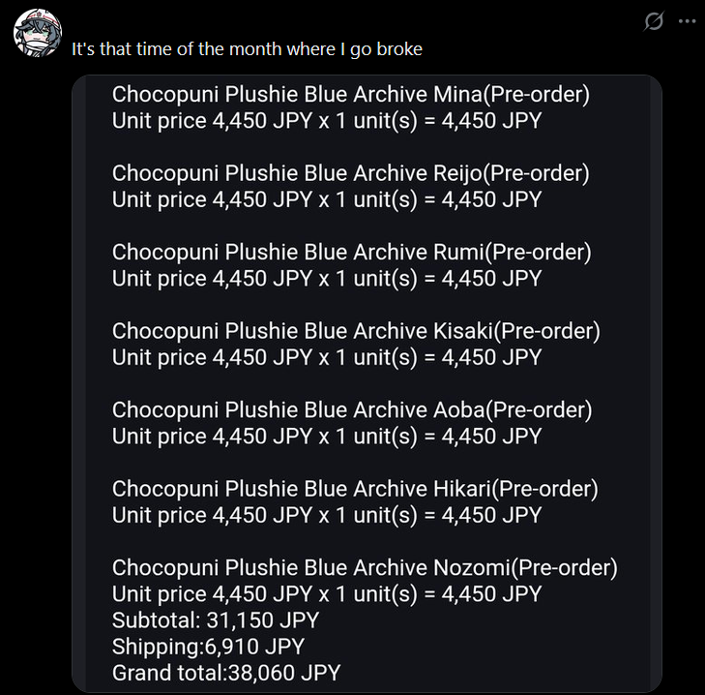Click the Shipping 6,910 JPY line
Screen dimensions: 705x695
[208, 647]
